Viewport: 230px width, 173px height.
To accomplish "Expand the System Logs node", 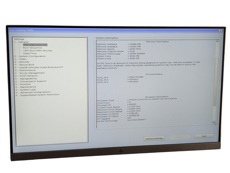I will (17, 90).
